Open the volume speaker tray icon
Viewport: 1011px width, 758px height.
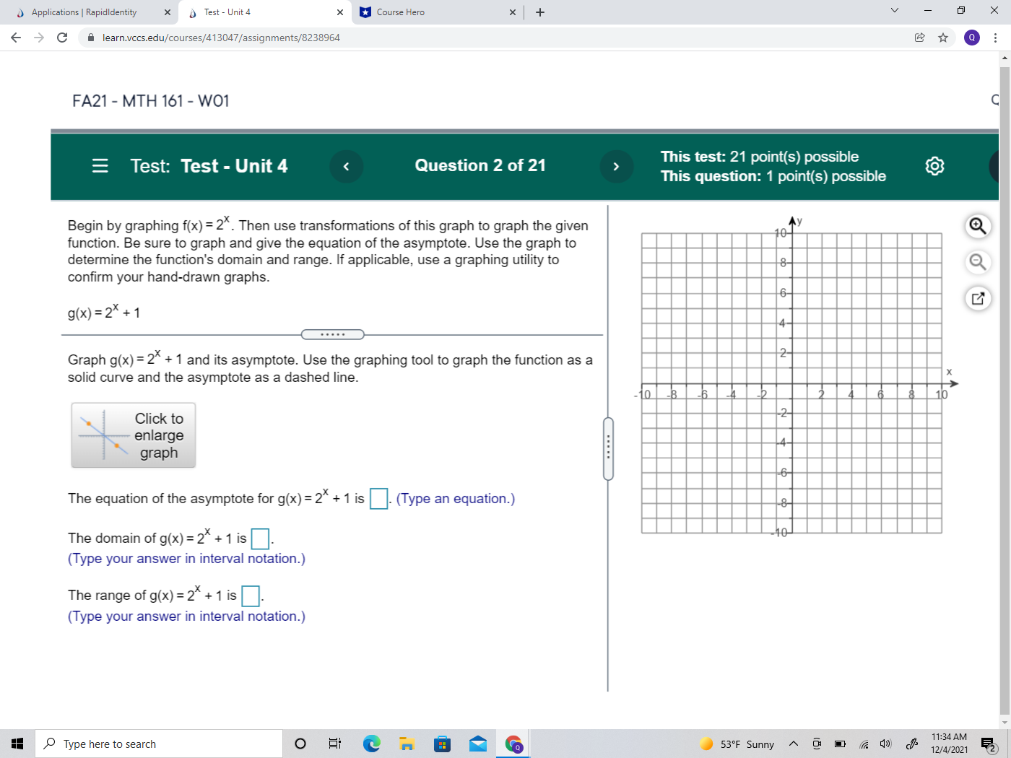coord(886,744)
